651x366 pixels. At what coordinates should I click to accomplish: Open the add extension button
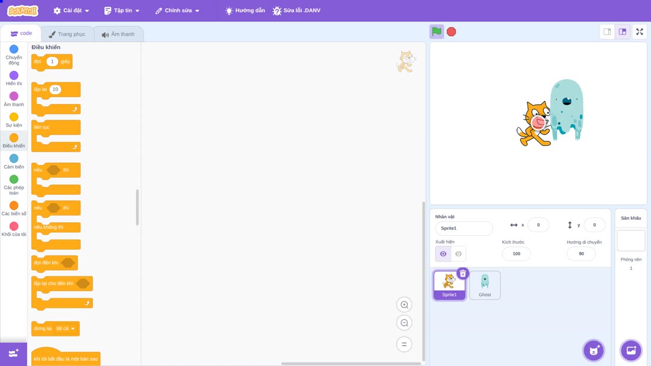[x=14, y=354]
